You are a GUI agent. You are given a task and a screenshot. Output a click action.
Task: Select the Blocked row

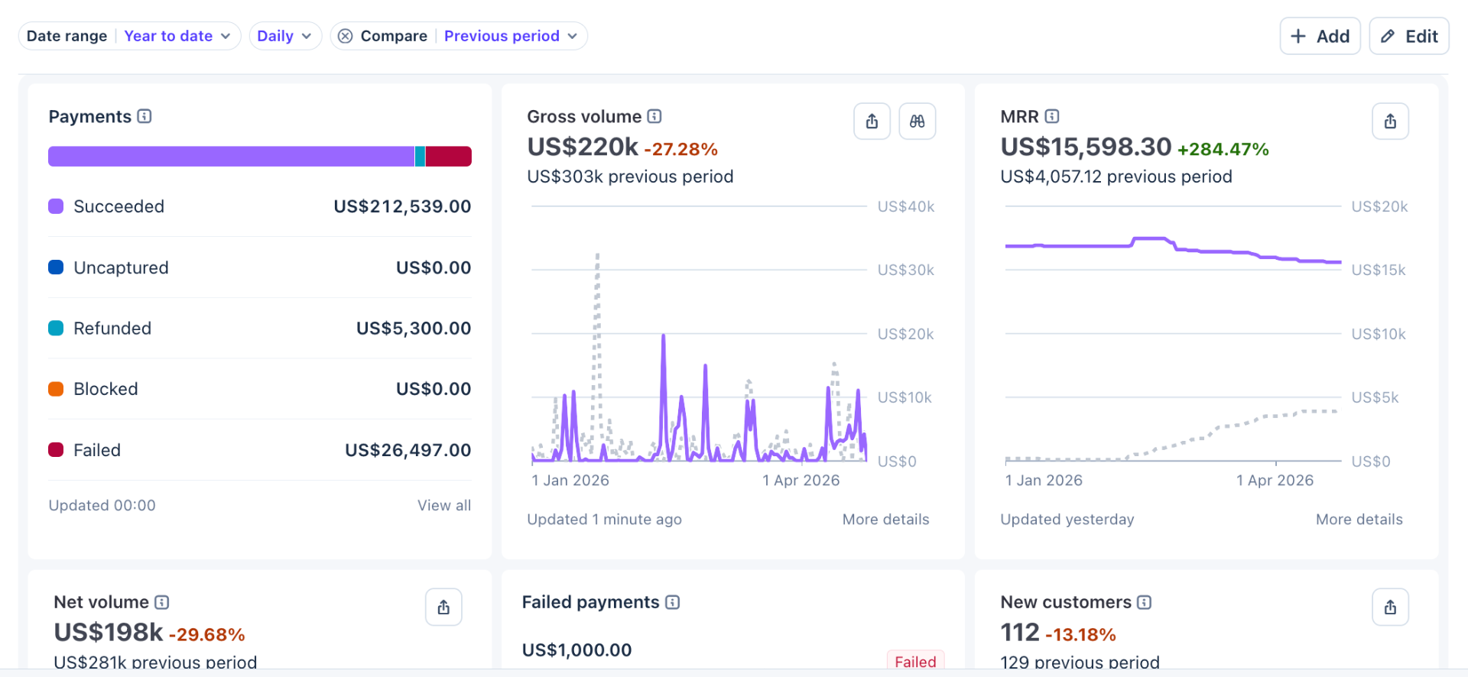[260, 389]
